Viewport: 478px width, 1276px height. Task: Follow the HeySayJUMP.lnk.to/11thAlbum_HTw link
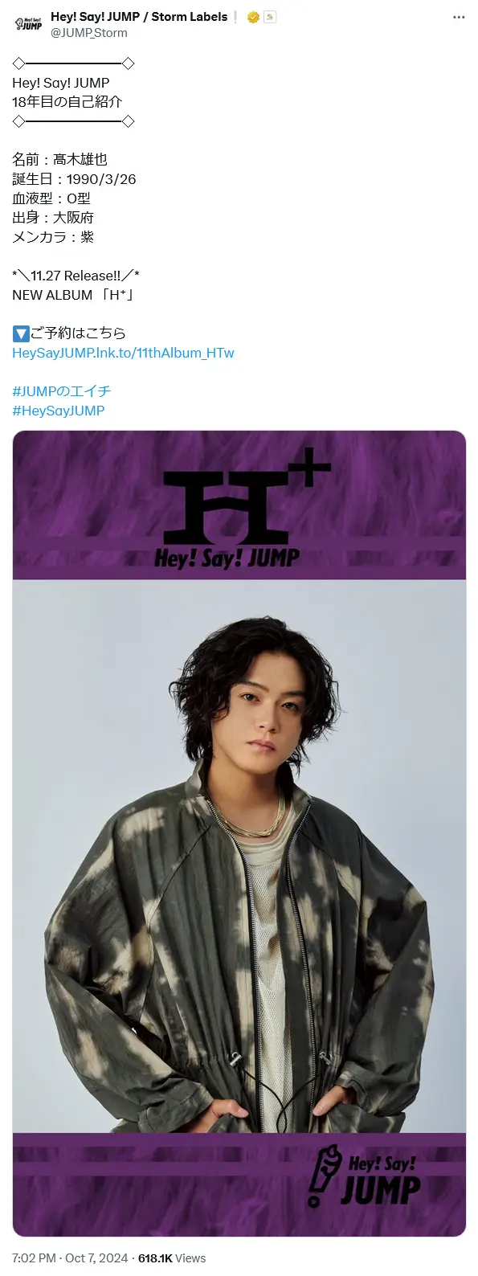click(x=123, y=353)
